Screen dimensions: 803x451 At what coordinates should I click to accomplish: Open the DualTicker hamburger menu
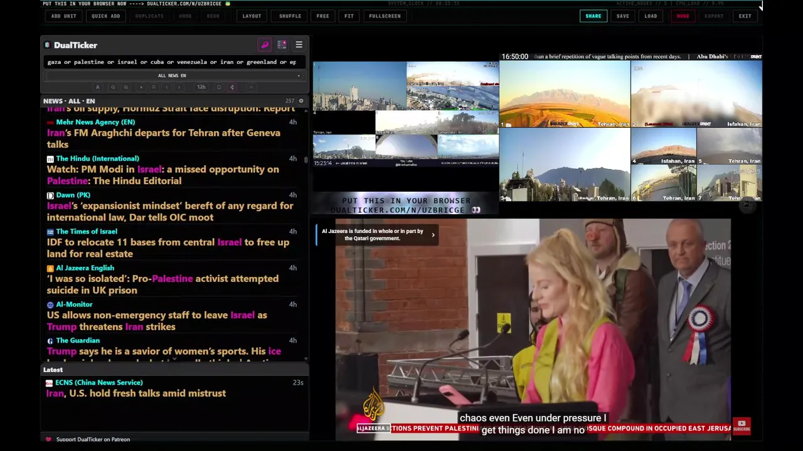(299, 45)
